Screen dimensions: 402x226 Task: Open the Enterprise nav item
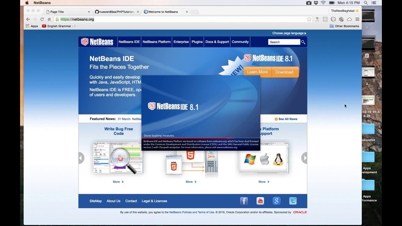181,42
